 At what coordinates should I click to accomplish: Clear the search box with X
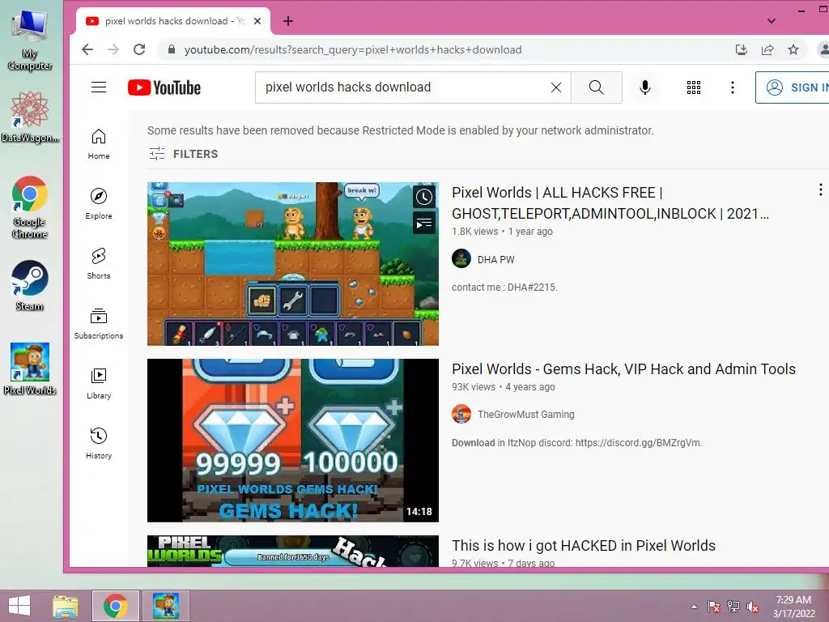555,87
